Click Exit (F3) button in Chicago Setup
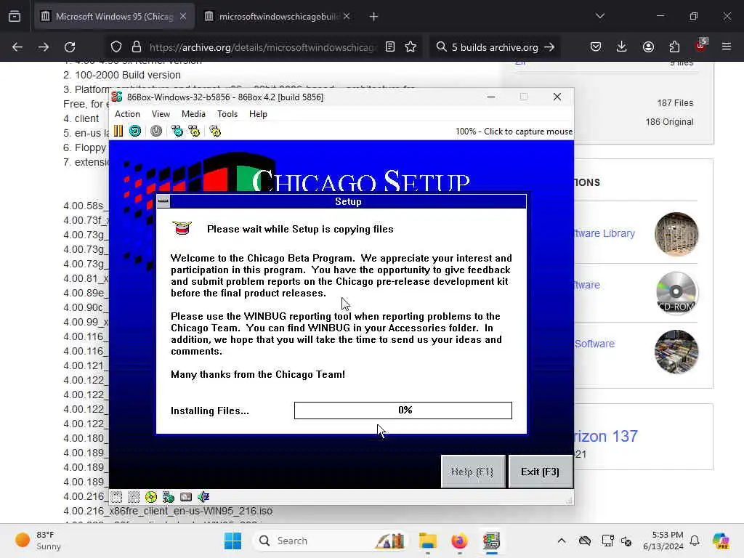This screenshot has width=744, height=558. pos(540,472)
